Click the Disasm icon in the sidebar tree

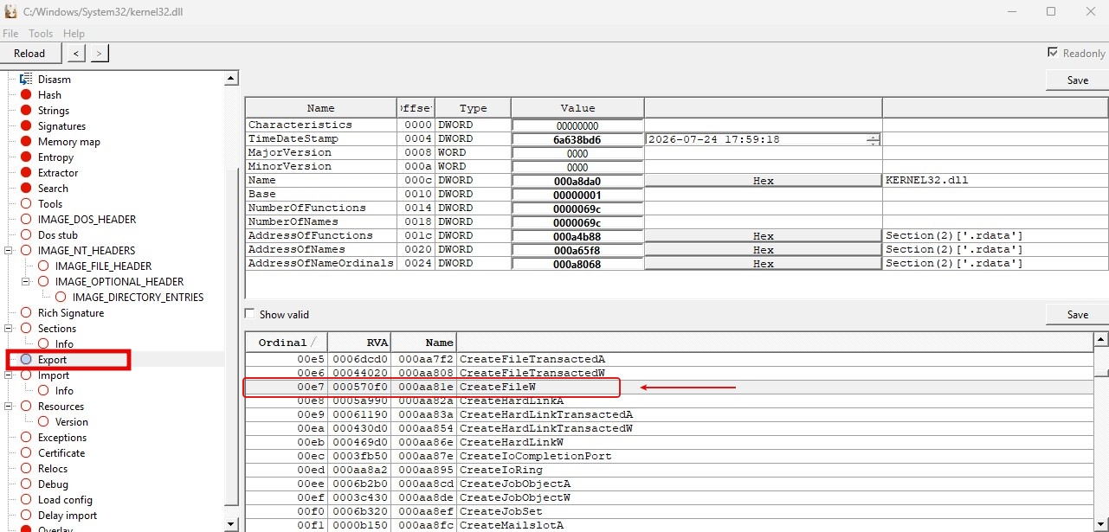[26, 79]
